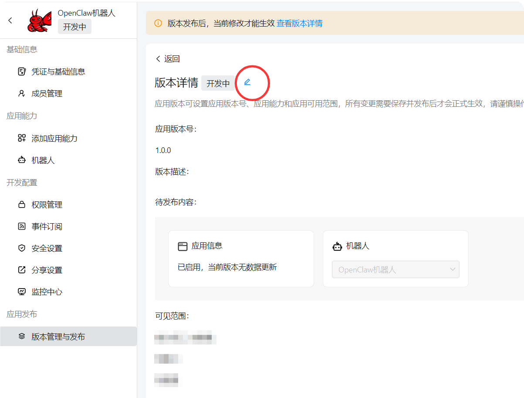Click the 事件订阅 subscription icon
Viewport: 524px width, 398px height.
22,226
